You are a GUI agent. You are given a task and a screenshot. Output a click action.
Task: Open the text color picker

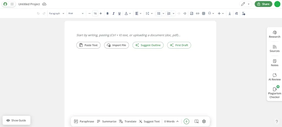128,13
